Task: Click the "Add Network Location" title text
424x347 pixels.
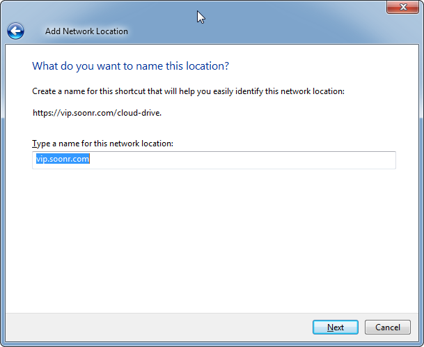Action: click(86, 31)
